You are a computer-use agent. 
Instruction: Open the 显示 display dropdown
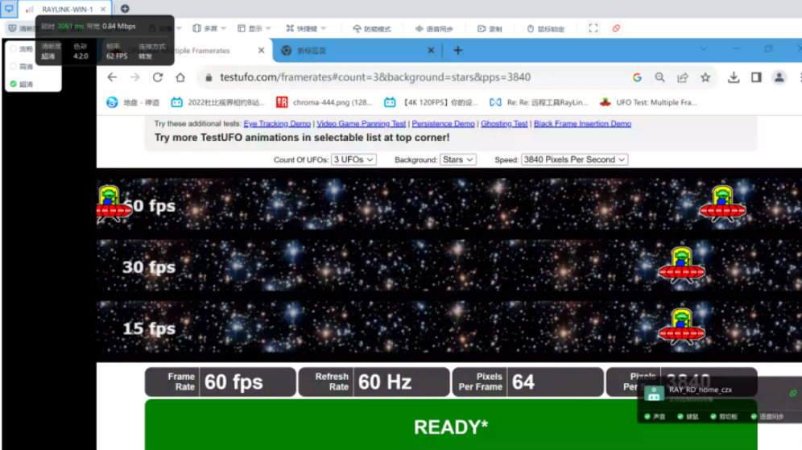point(254,29)
